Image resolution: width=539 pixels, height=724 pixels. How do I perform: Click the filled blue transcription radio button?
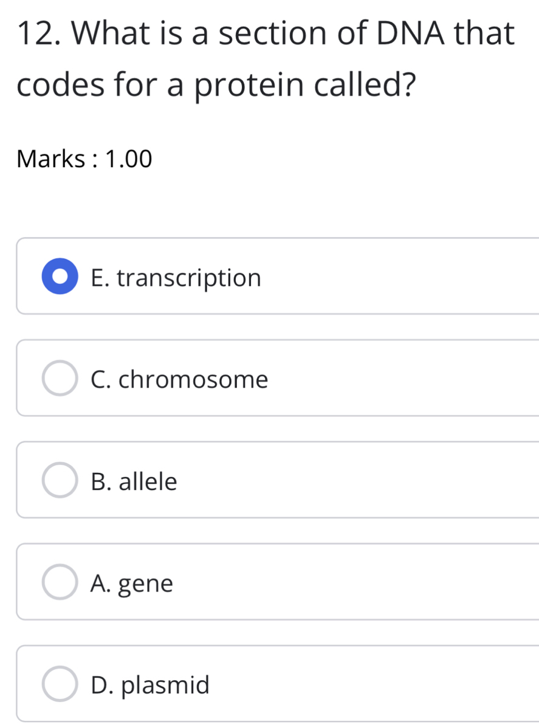[60, 278]
